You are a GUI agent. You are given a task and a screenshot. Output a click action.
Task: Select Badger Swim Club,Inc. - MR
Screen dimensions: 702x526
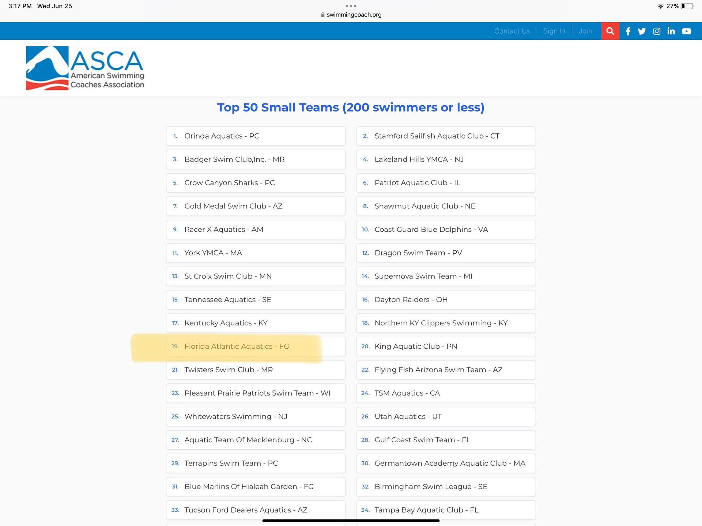(x=256, y=159)
